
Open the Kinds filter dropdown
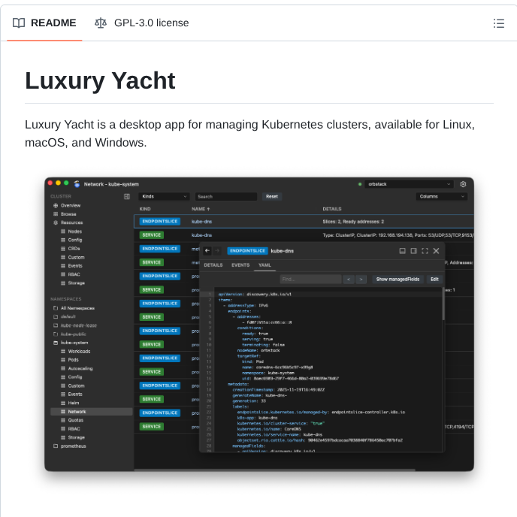(x=164, y=197)
